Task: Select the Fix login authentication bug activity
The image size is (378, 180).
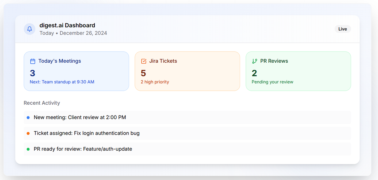Action: click(87, 133)
